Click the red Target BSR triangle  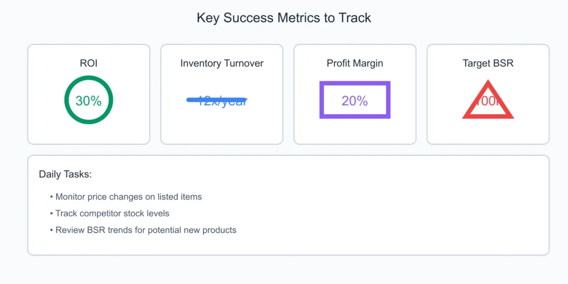click(488, 100)
